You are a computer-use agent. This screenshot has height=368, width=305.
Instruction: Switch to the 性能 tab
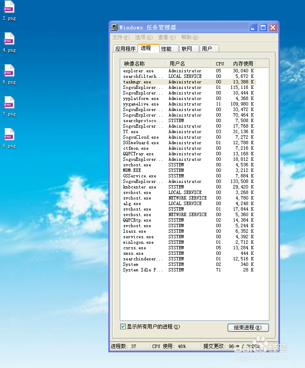(169, 48)
